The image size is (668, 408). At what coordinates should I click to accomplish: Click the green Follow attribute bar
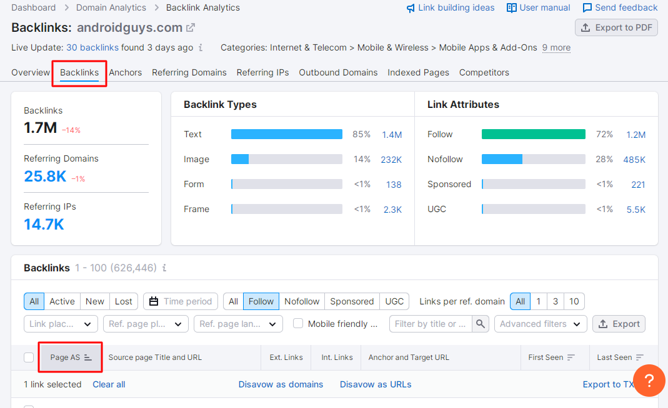(x=534, y=134)
